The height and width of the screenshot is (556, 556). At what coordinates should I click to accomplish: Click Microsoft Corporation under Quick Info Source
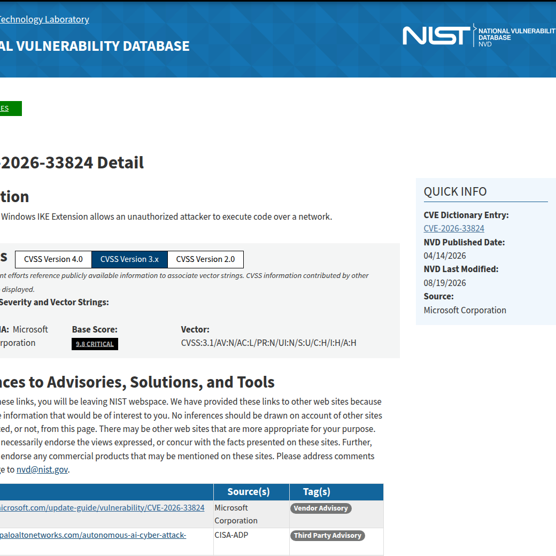[465, 310]
